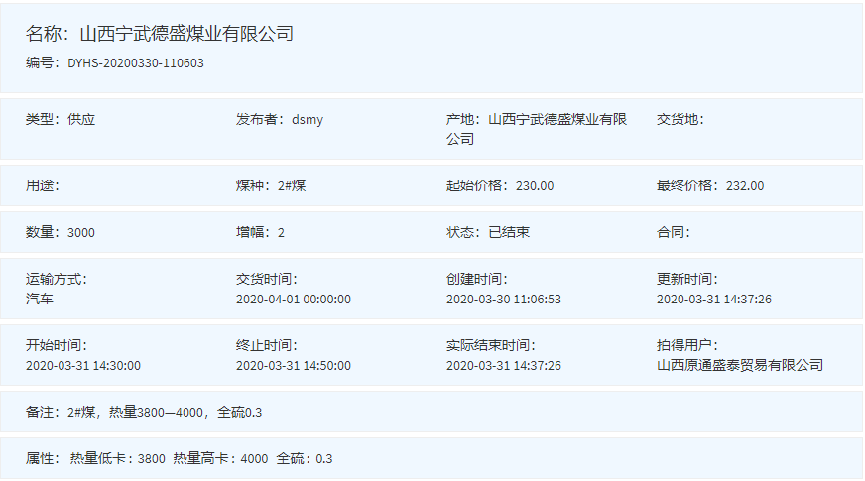
Task: Click the final price 232.00
Action: 745,186
